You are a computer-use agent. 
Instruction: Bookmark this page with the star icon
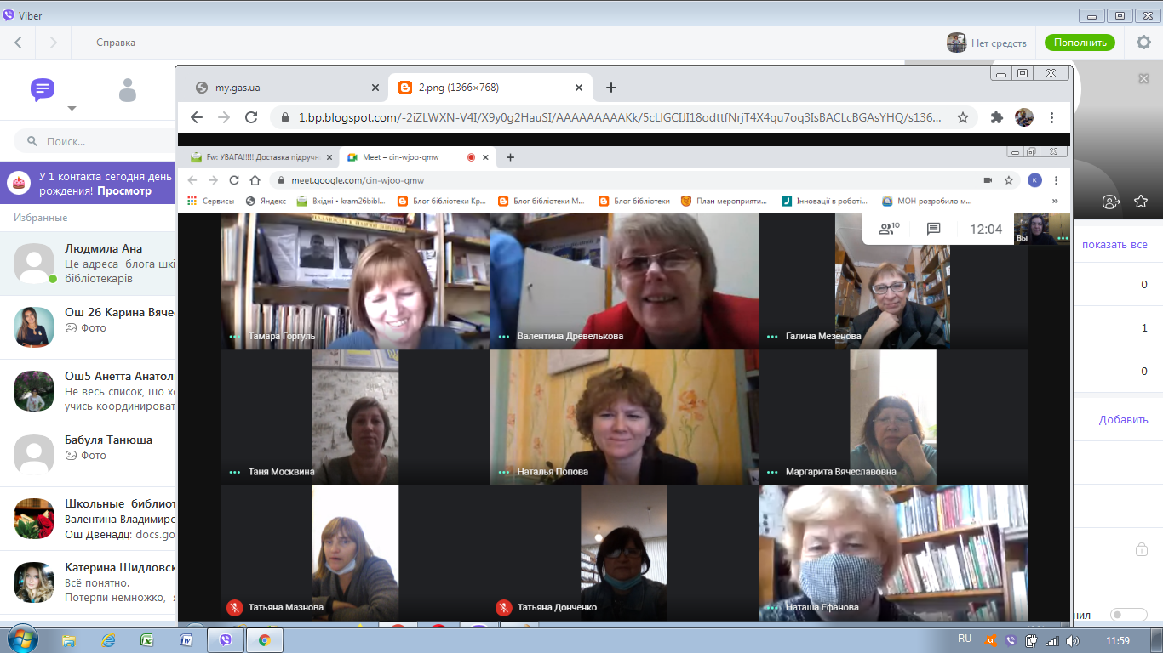(x=963, y=118)
